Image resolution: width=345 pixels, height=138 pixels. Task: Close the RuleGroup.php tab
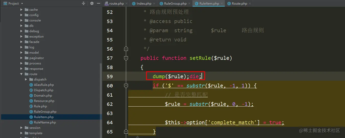pyautogui.click(x=189, y=4)
